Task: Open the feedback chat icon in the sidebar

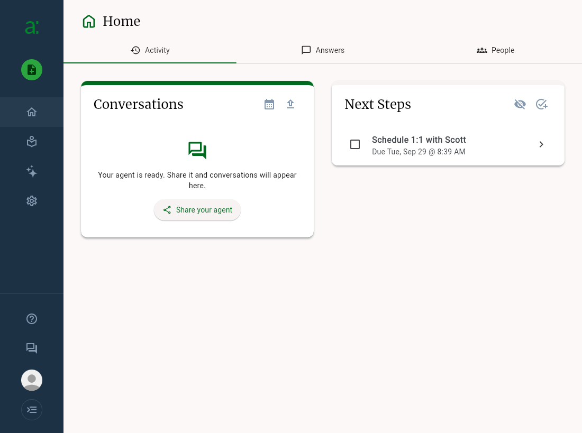Action: [x=32, y=348]
